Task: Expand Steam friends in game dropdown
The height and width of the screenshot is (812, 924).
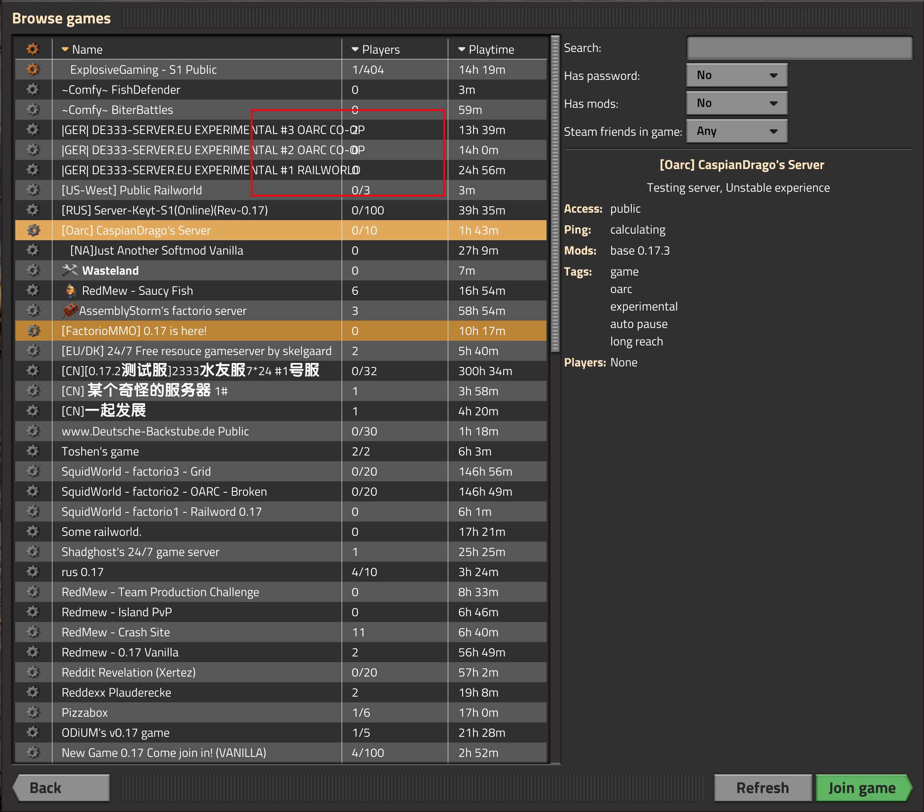Action: 737,131
